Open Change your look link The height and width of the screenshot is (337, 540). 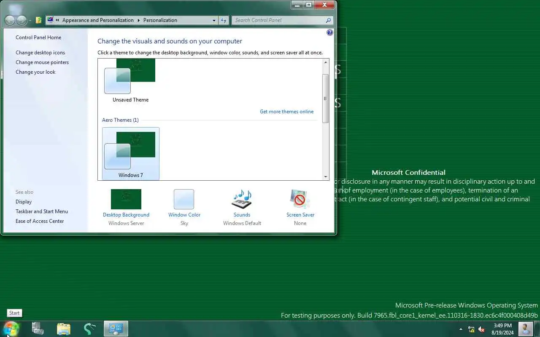35,72
